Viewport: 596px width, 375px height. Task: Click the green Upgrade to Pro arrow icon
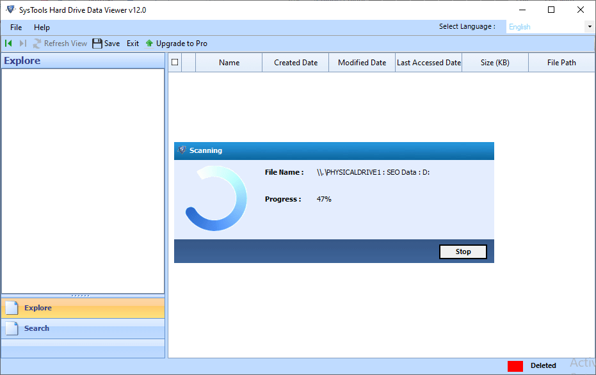point(149,44)
